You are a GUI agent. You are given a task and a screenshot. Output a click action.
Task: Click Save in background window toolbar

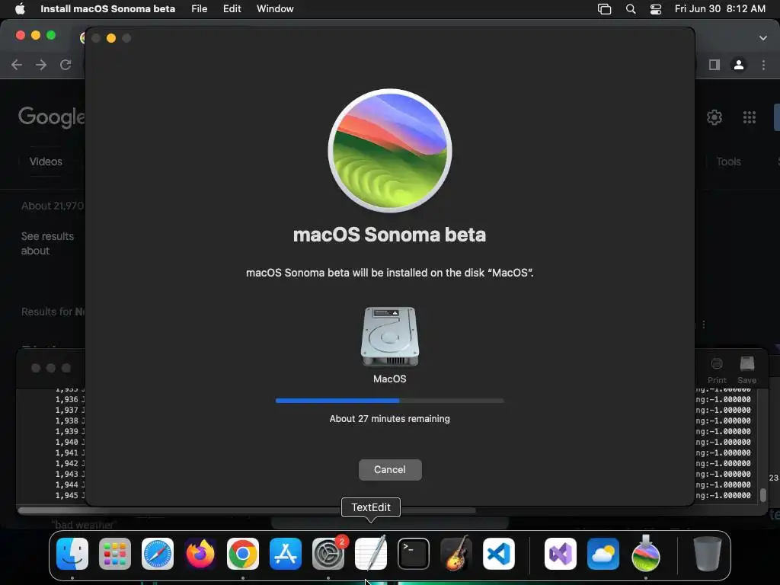click(x=746, y=371)
